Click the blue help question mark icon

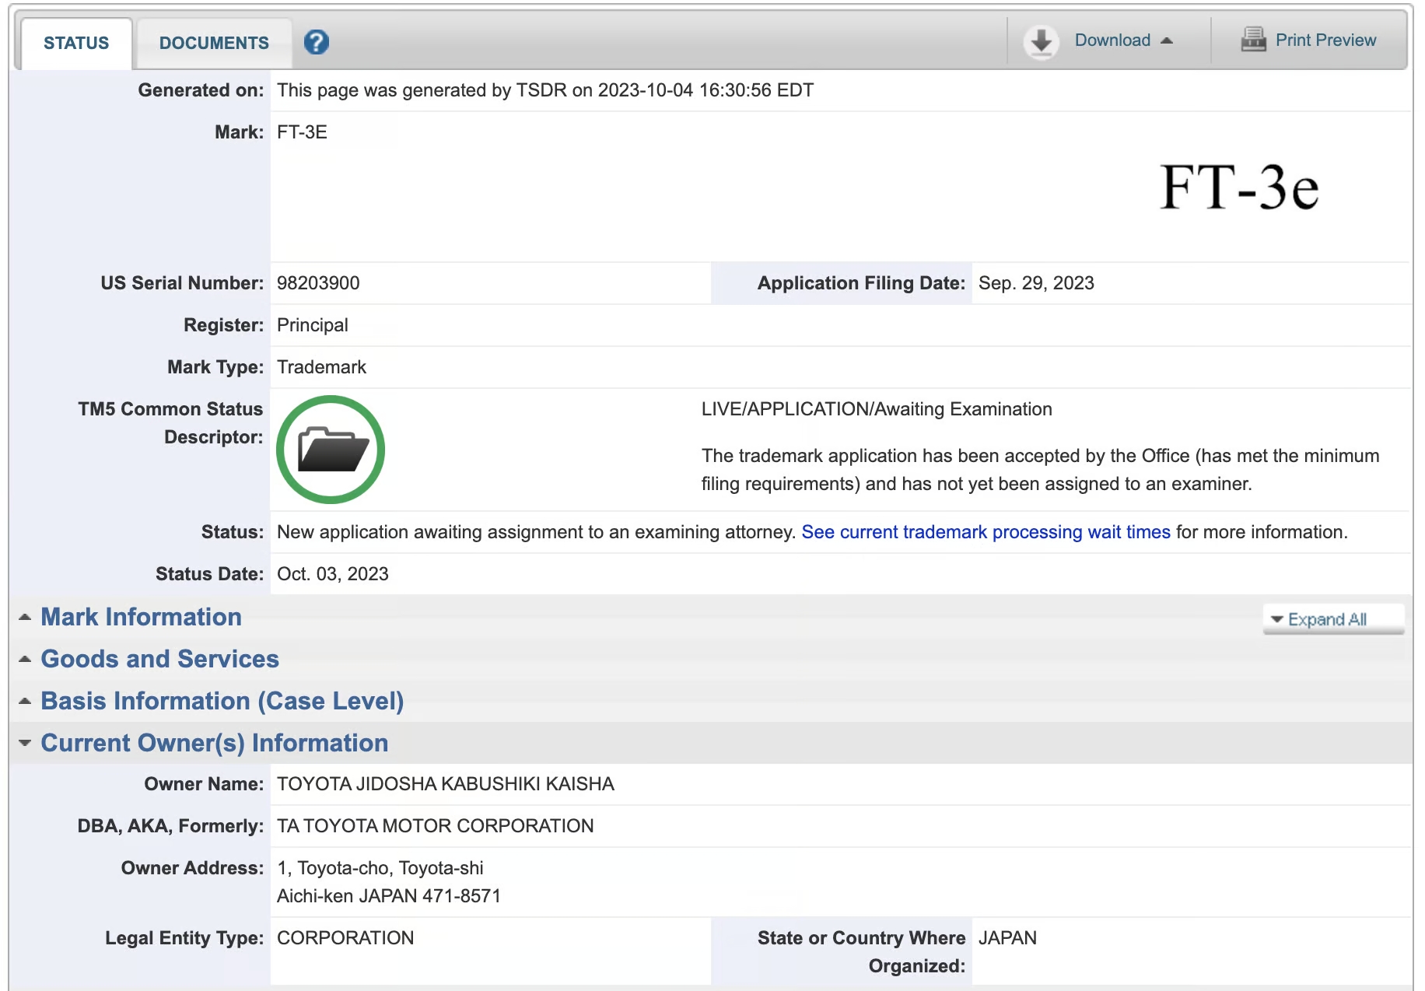(316, 42)
